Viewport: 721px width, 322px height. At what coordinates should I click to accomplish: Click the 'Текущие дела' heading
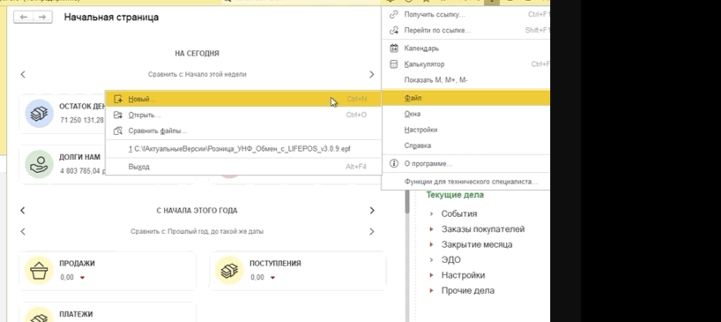[455, 195]
